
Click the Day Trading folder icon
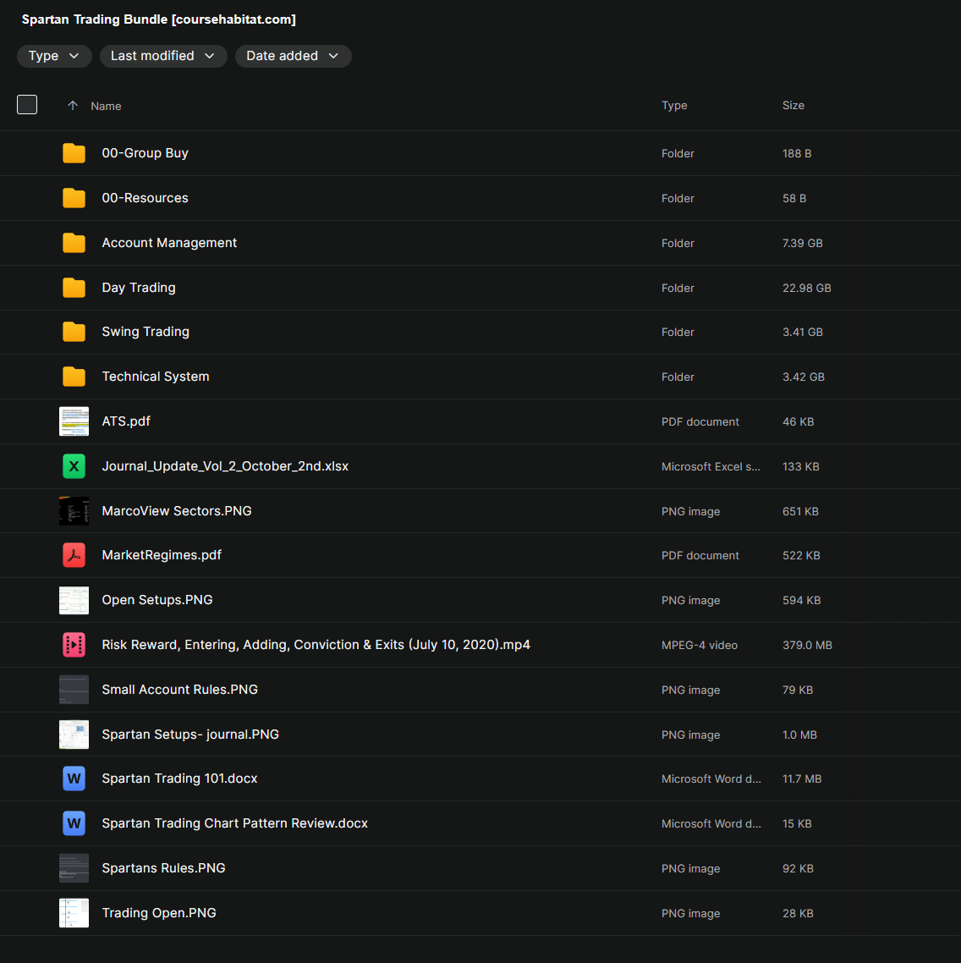coord(74,288)
